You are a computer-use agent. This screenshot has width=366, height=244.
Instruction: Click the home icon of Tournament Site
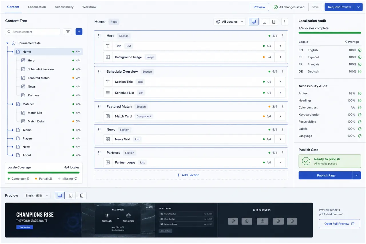tap(13, 43)
